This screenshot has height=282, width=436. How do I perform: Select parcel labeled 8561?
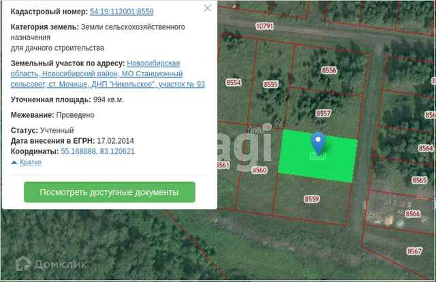[x=223, y=166]
